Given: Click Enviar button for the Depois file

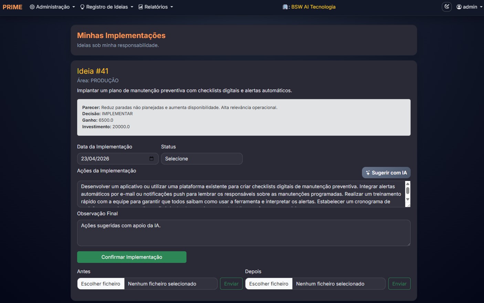Looking at the screenshot, I should click(399, 284).
